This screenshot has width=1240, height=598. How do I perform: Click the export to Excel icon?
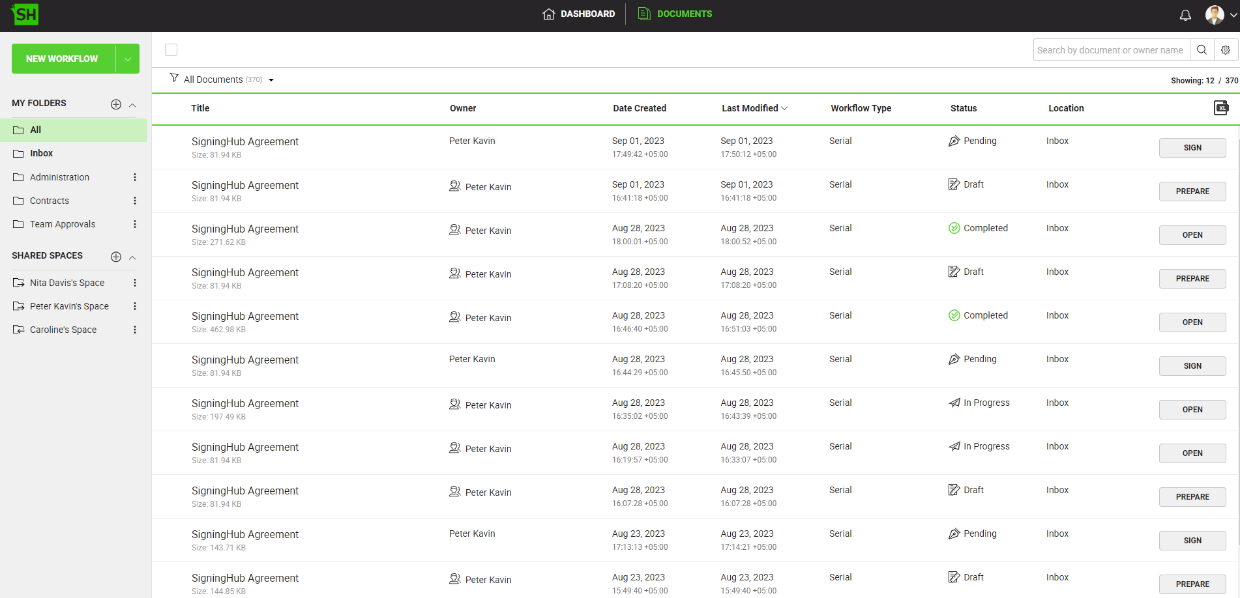pyautogui.click(x=1221, y=108)
